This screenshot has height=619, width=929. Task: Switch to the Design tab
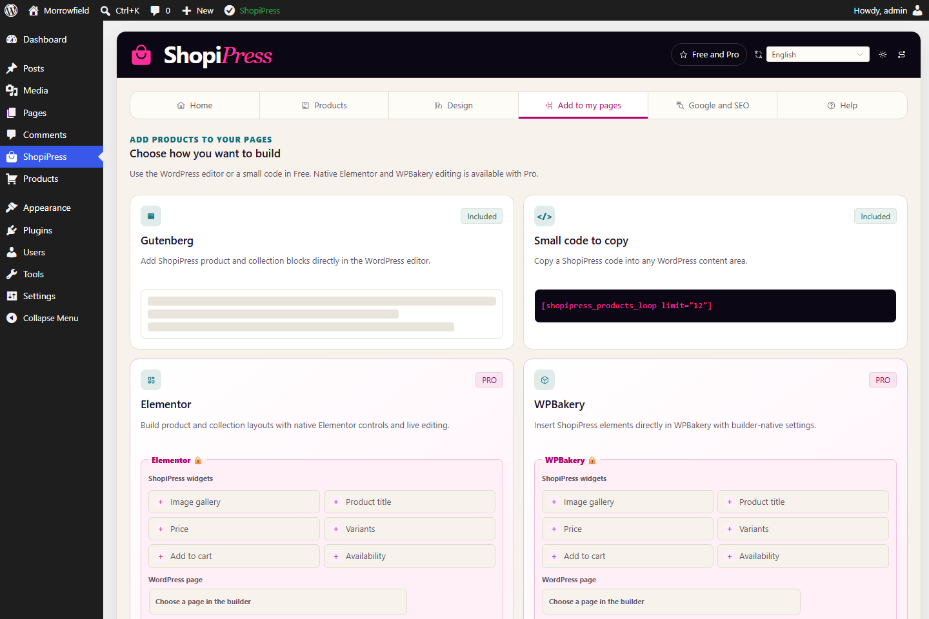coord(454,105)
